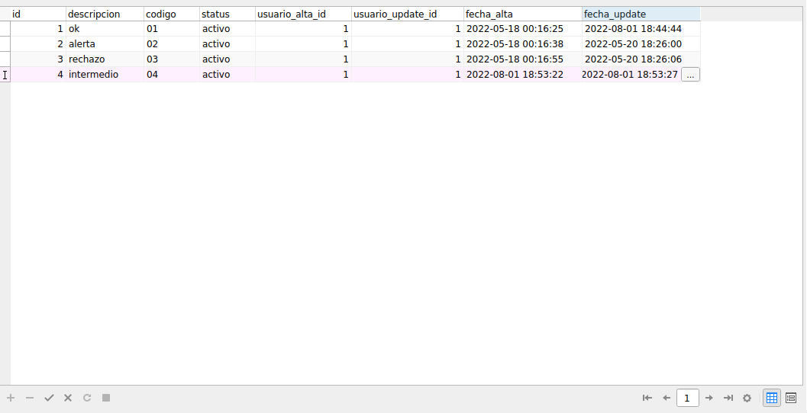This screenshot has height=413, width=807.
Task: Click the codigo cell with value 02
Action: pos(171,44)
